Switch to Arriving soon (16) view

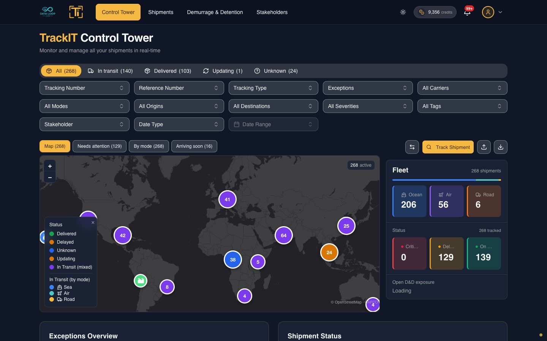pos(194,146)
